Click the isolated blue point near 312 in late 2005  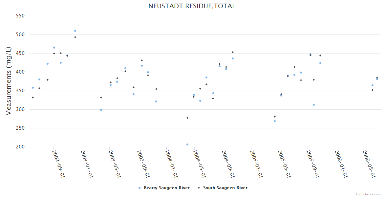click(314, 105)
